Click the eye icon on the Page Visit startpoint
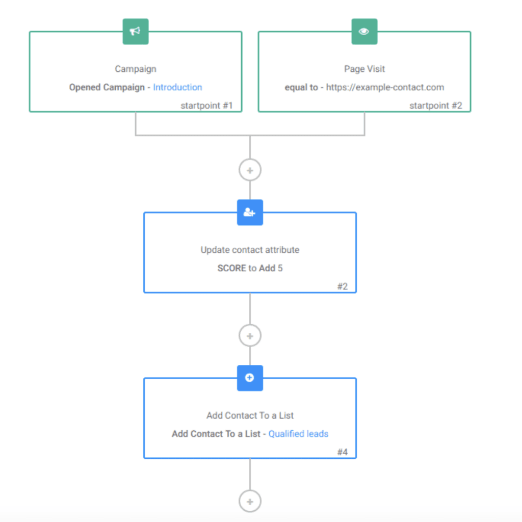This screenshot has width=522, height=522. click(364, 31)
